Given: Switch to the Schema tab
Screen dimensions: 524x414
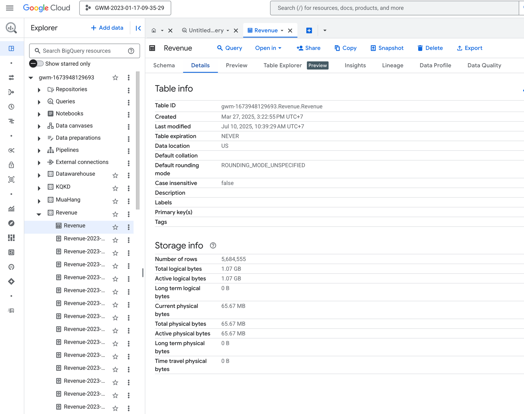Looking at the screenshot, I should 164,65.
